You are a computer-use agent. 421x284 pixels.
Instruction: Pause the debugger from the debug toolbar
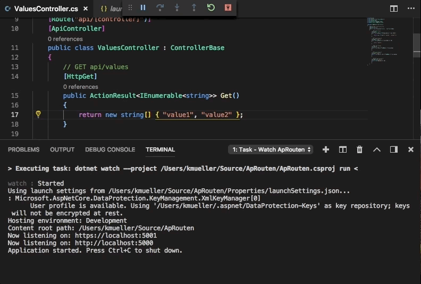pos(143,7)
